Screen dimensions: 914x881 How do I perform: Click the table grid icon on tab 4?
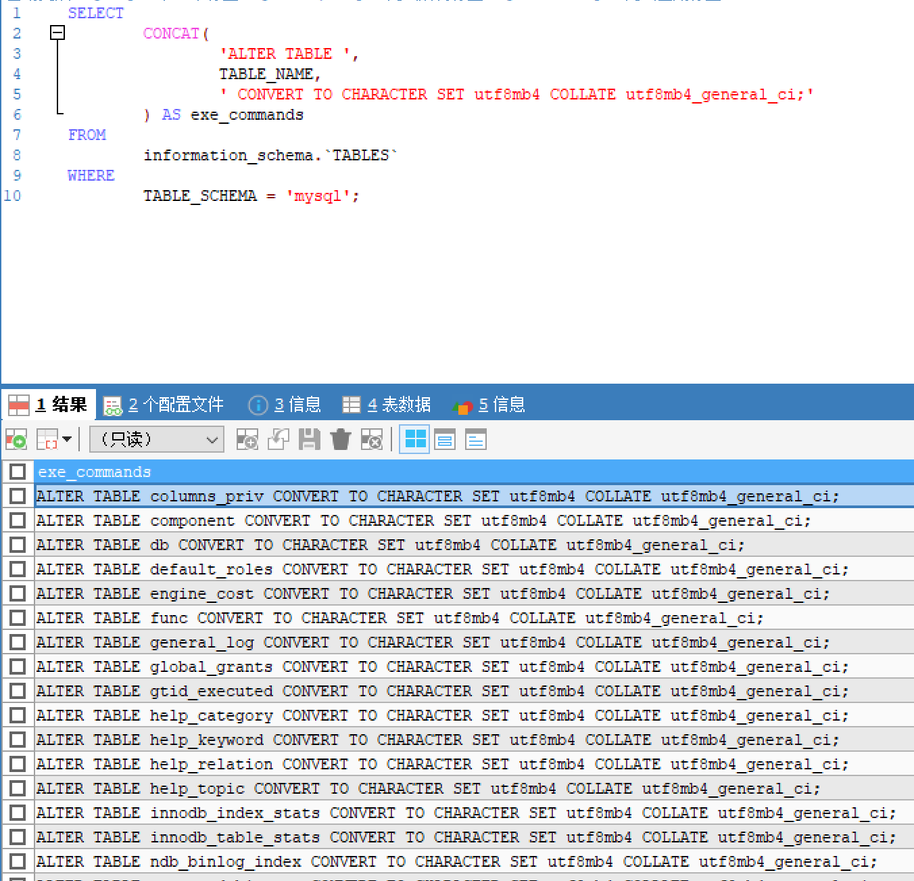point(352,405)
